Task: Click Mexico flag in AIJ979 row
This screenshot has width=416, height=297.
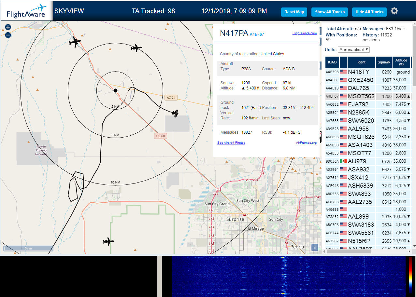Action: point(343,161)
